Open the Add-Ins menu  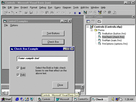[x=85, y=7]
